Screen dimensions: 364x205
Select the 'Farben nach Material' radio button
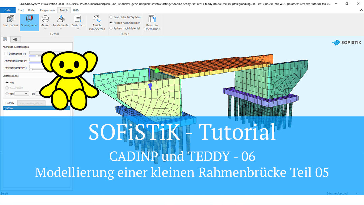click(111, 28)
